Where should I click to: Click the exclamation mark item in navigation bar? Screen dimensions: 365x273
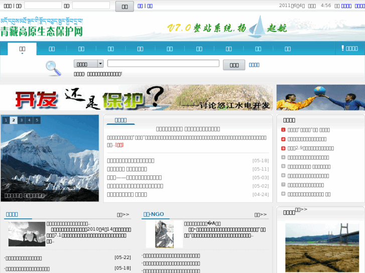(349, 48)
